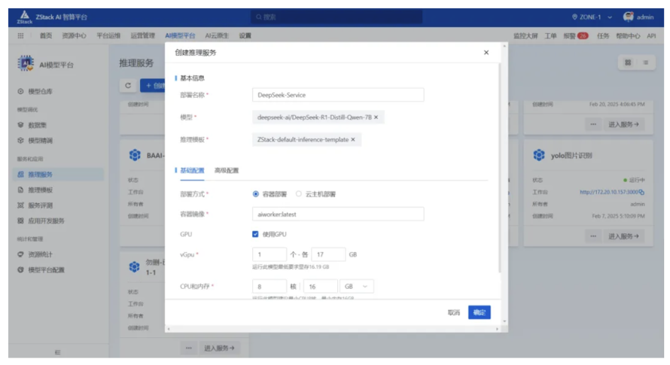670x365 pixels.
Task: Open API link in the top bar
Action: 651,36
